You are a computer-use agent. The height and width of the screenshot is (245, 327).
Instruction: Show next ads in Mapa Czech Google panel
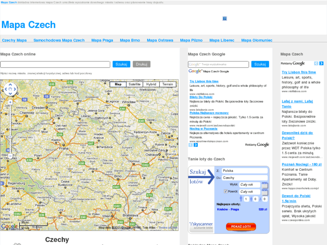click(196, 145)
